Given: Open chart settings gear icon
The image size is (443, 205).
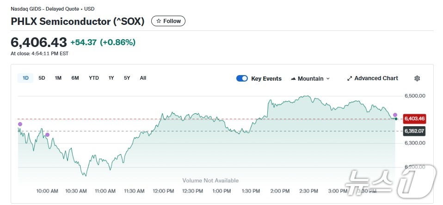Looking at the screenshot, I should (x=417, y=78).
